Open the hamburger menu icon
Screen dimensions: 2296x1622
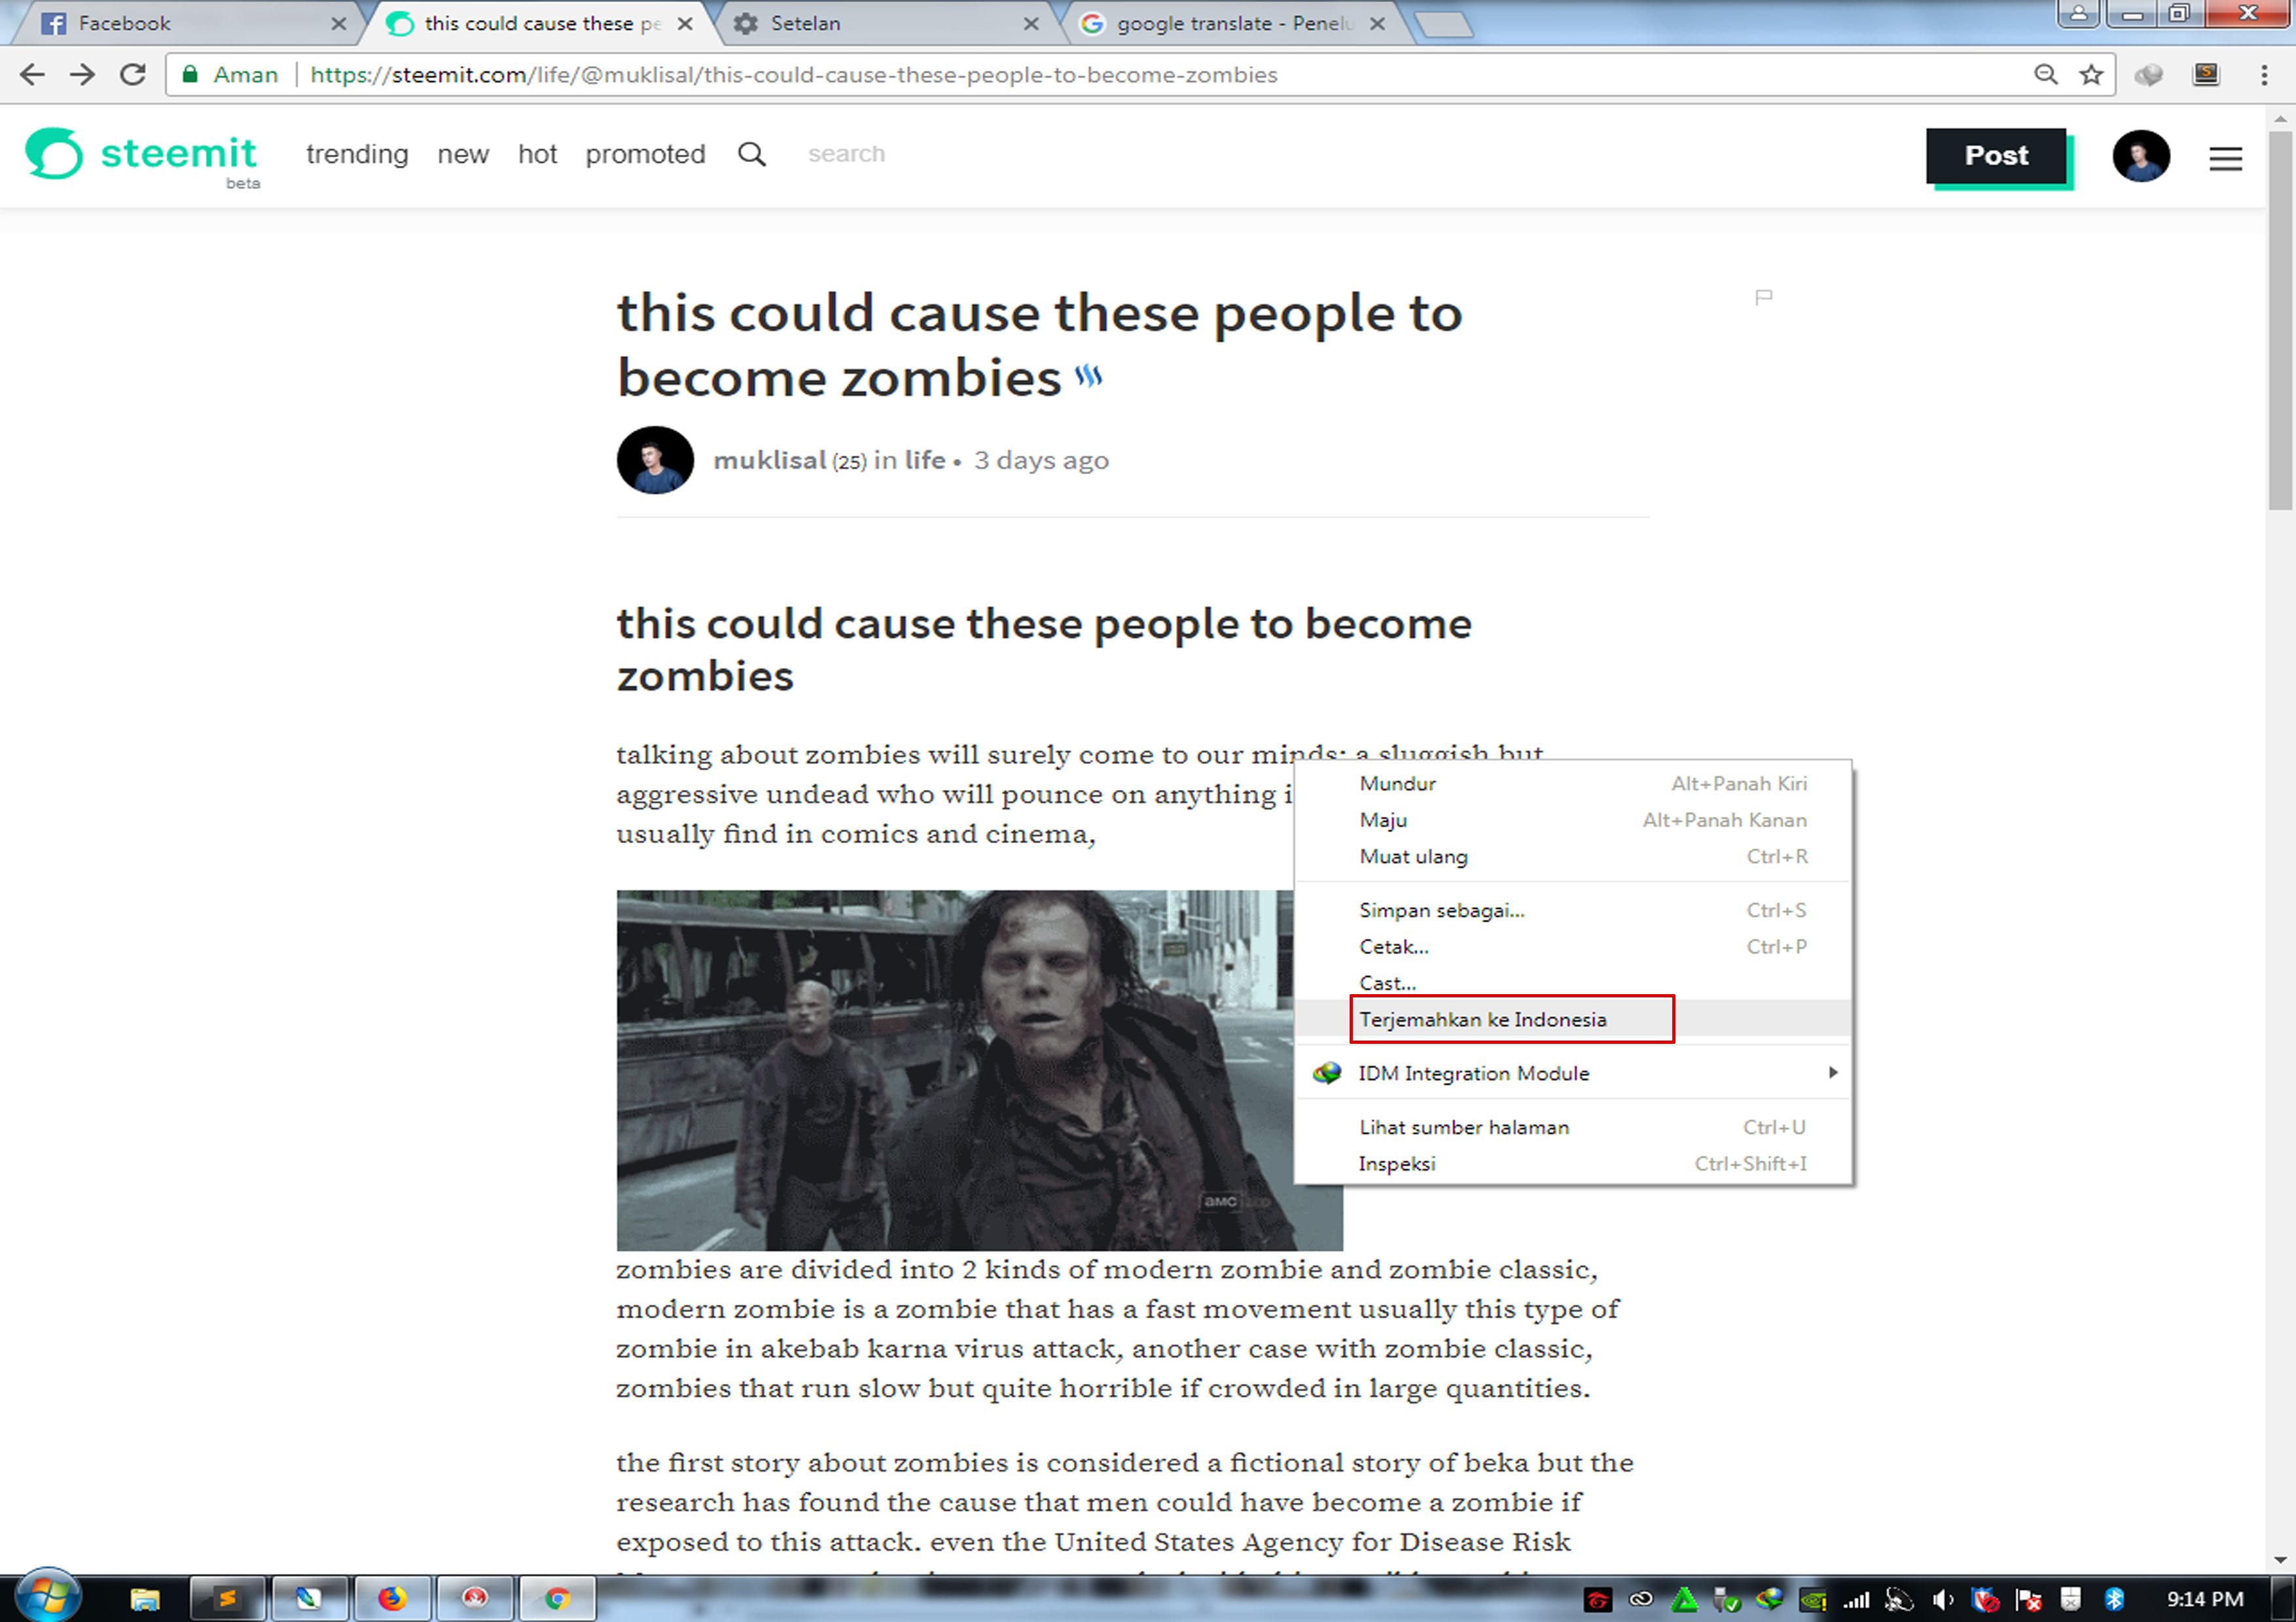(x=2225, y=158)
